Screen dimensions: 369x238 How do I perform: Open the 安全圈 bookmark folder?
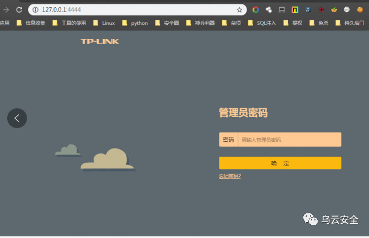pos(167,23)
